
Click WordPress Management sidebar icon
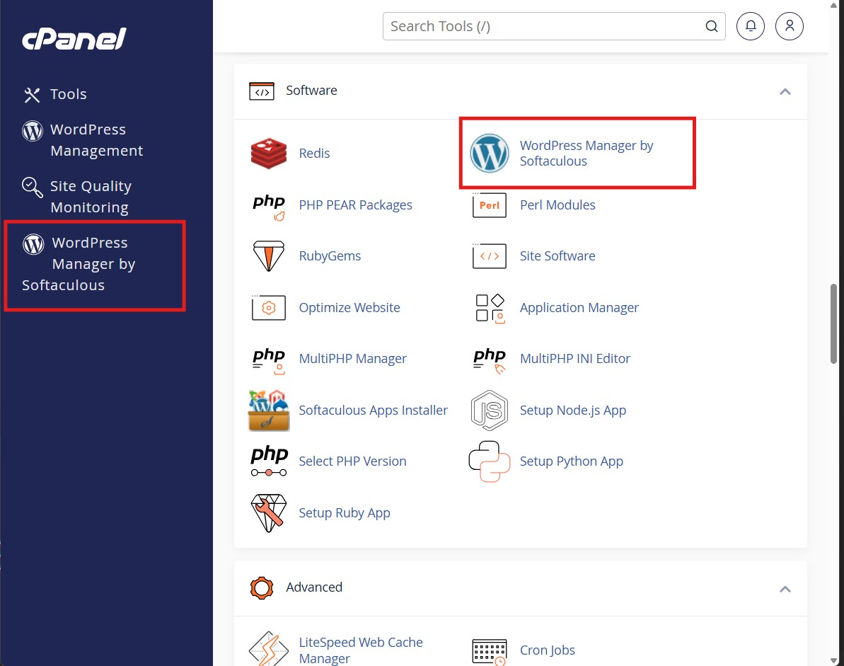[33, 131]
